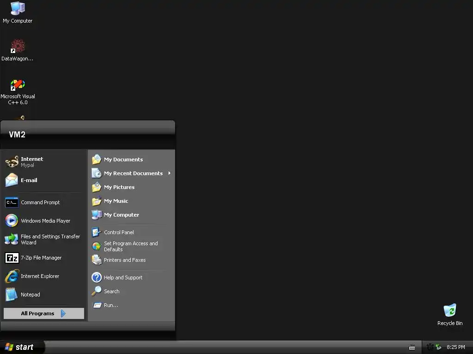Click the Files and Settings Transfer Wizard text
This screenshot has height=354, width=473.
point(50,239)
